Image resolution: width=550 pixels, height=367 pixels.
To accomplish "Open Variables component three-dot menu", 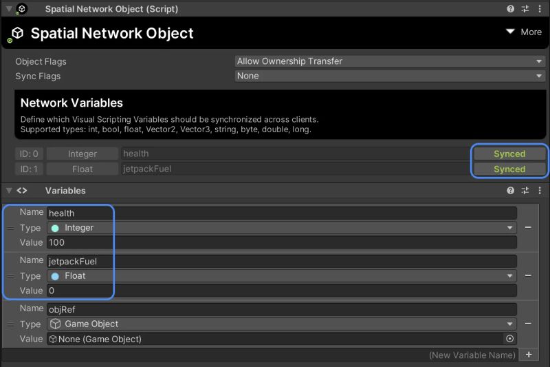I will click(x=540, y=190).
